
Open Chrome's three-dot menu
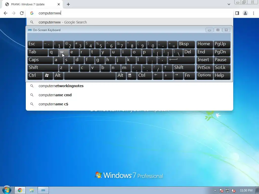click(253, 13)
